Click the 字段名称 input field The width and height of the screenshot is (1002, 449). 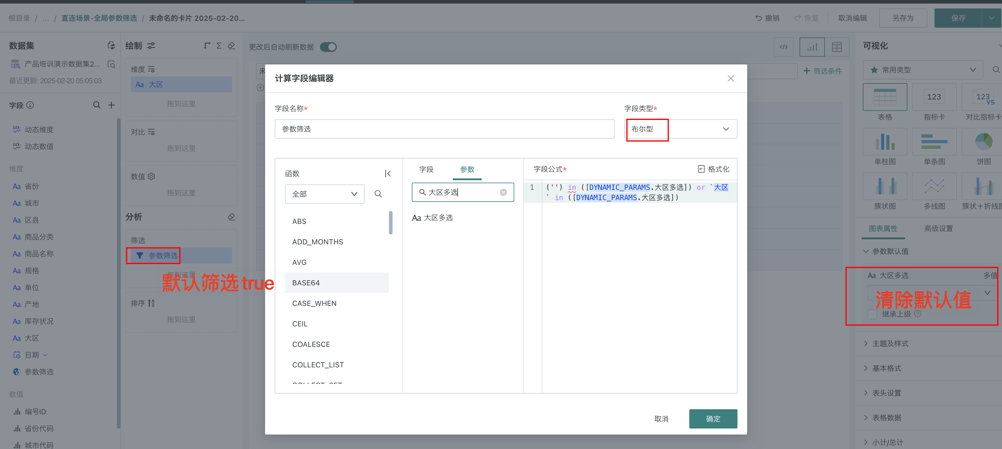pyautogui.click(x=444, y=129)
